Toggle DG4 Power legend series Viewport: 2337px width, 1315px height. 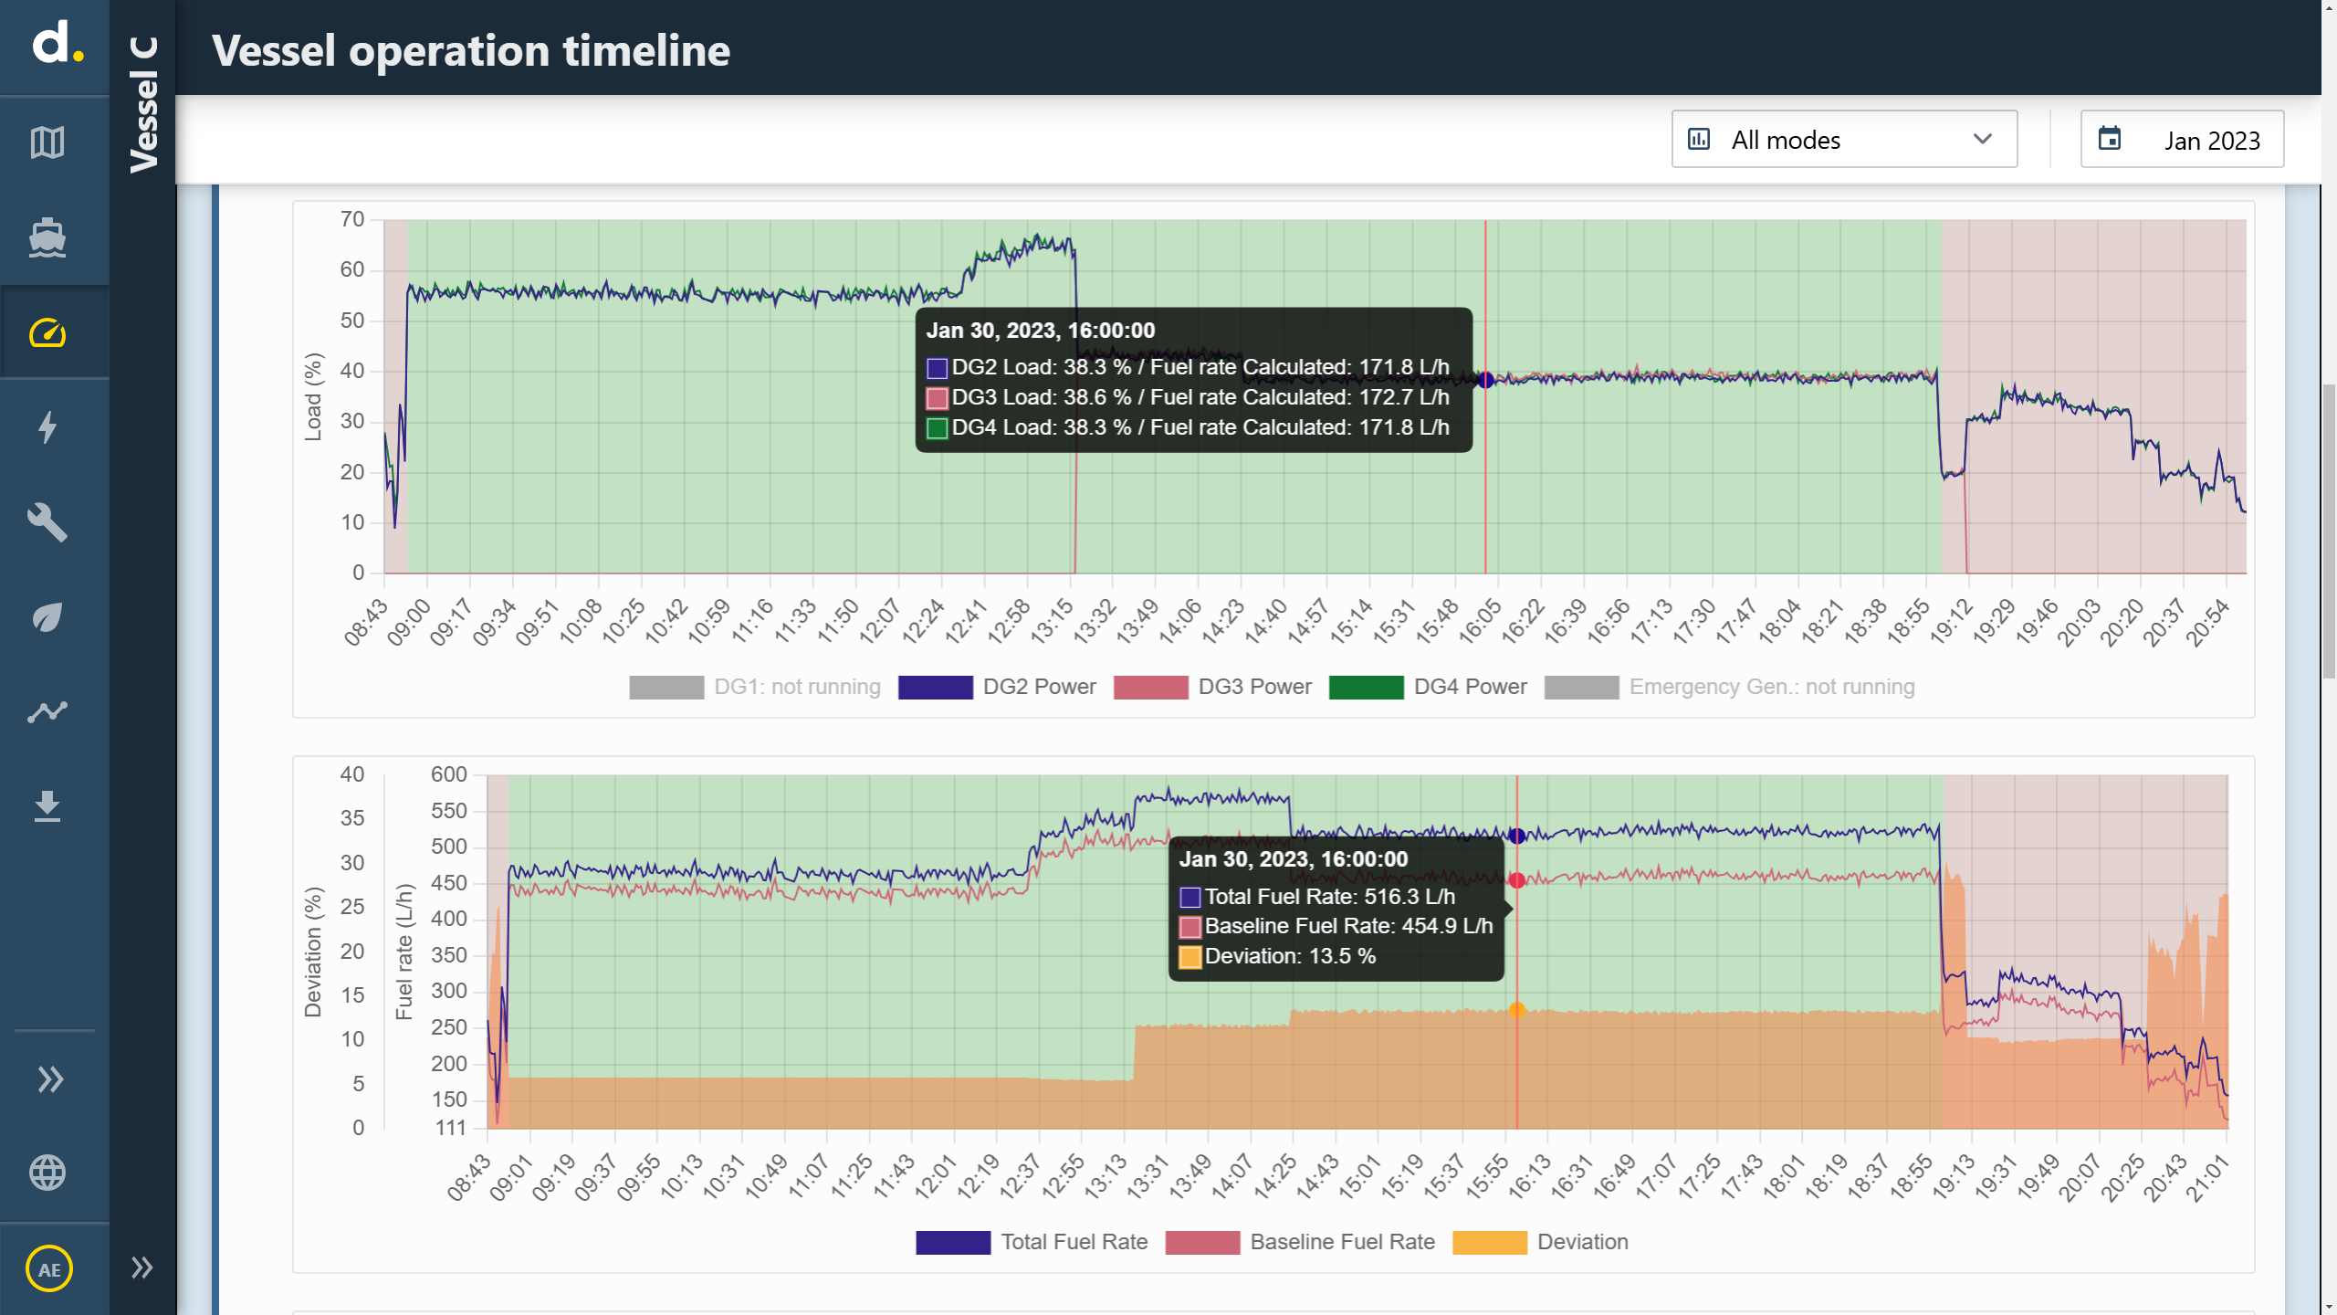click(x=1428, y=687)
